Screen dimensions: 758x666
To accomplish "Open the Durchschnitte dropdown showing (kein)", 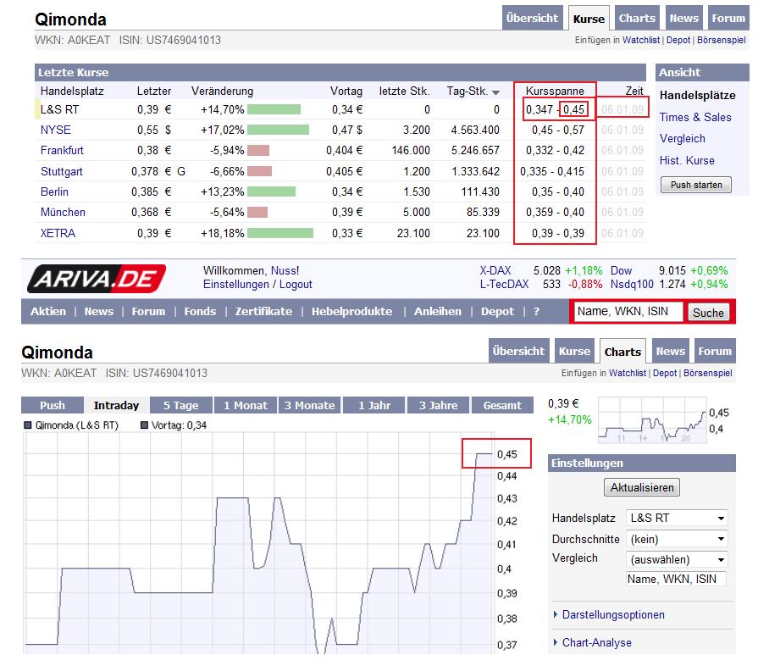I will pyautogui.click(x=677, y=539).
